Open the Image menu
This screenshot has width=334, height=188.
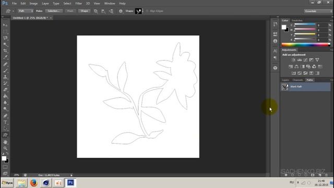33,4
